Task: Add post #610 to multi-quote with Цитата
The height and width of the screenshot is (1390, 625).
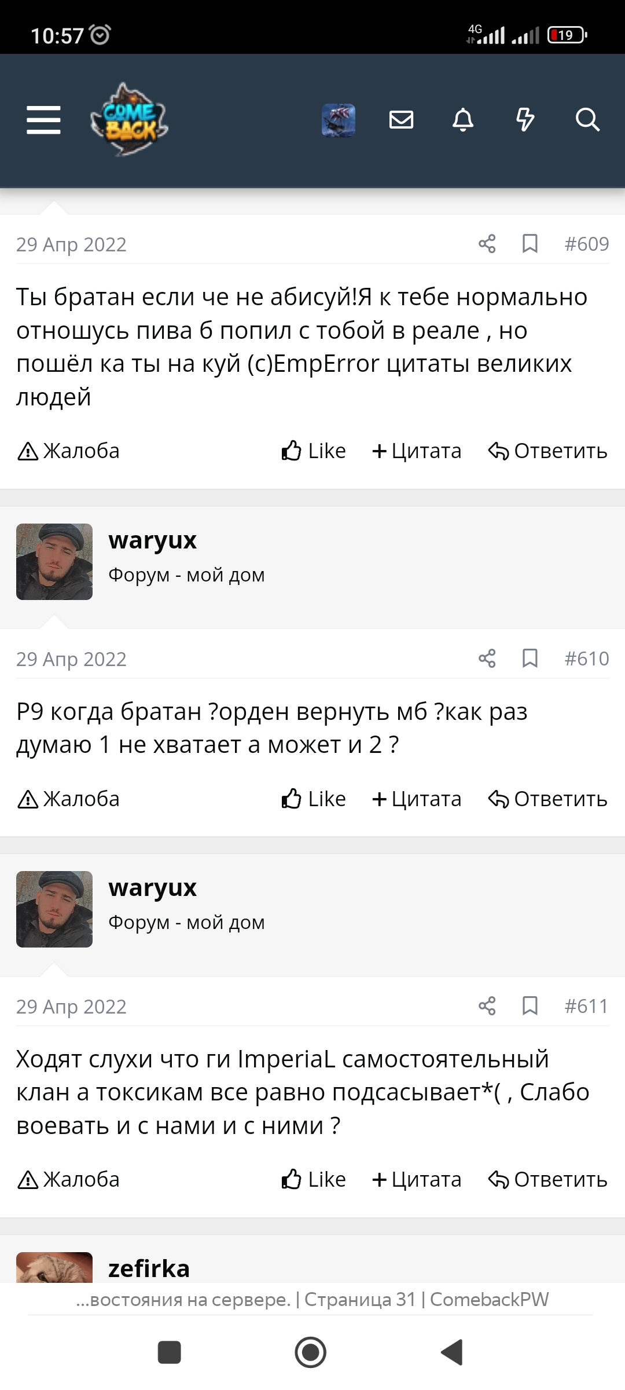Action: pos(417,799)
